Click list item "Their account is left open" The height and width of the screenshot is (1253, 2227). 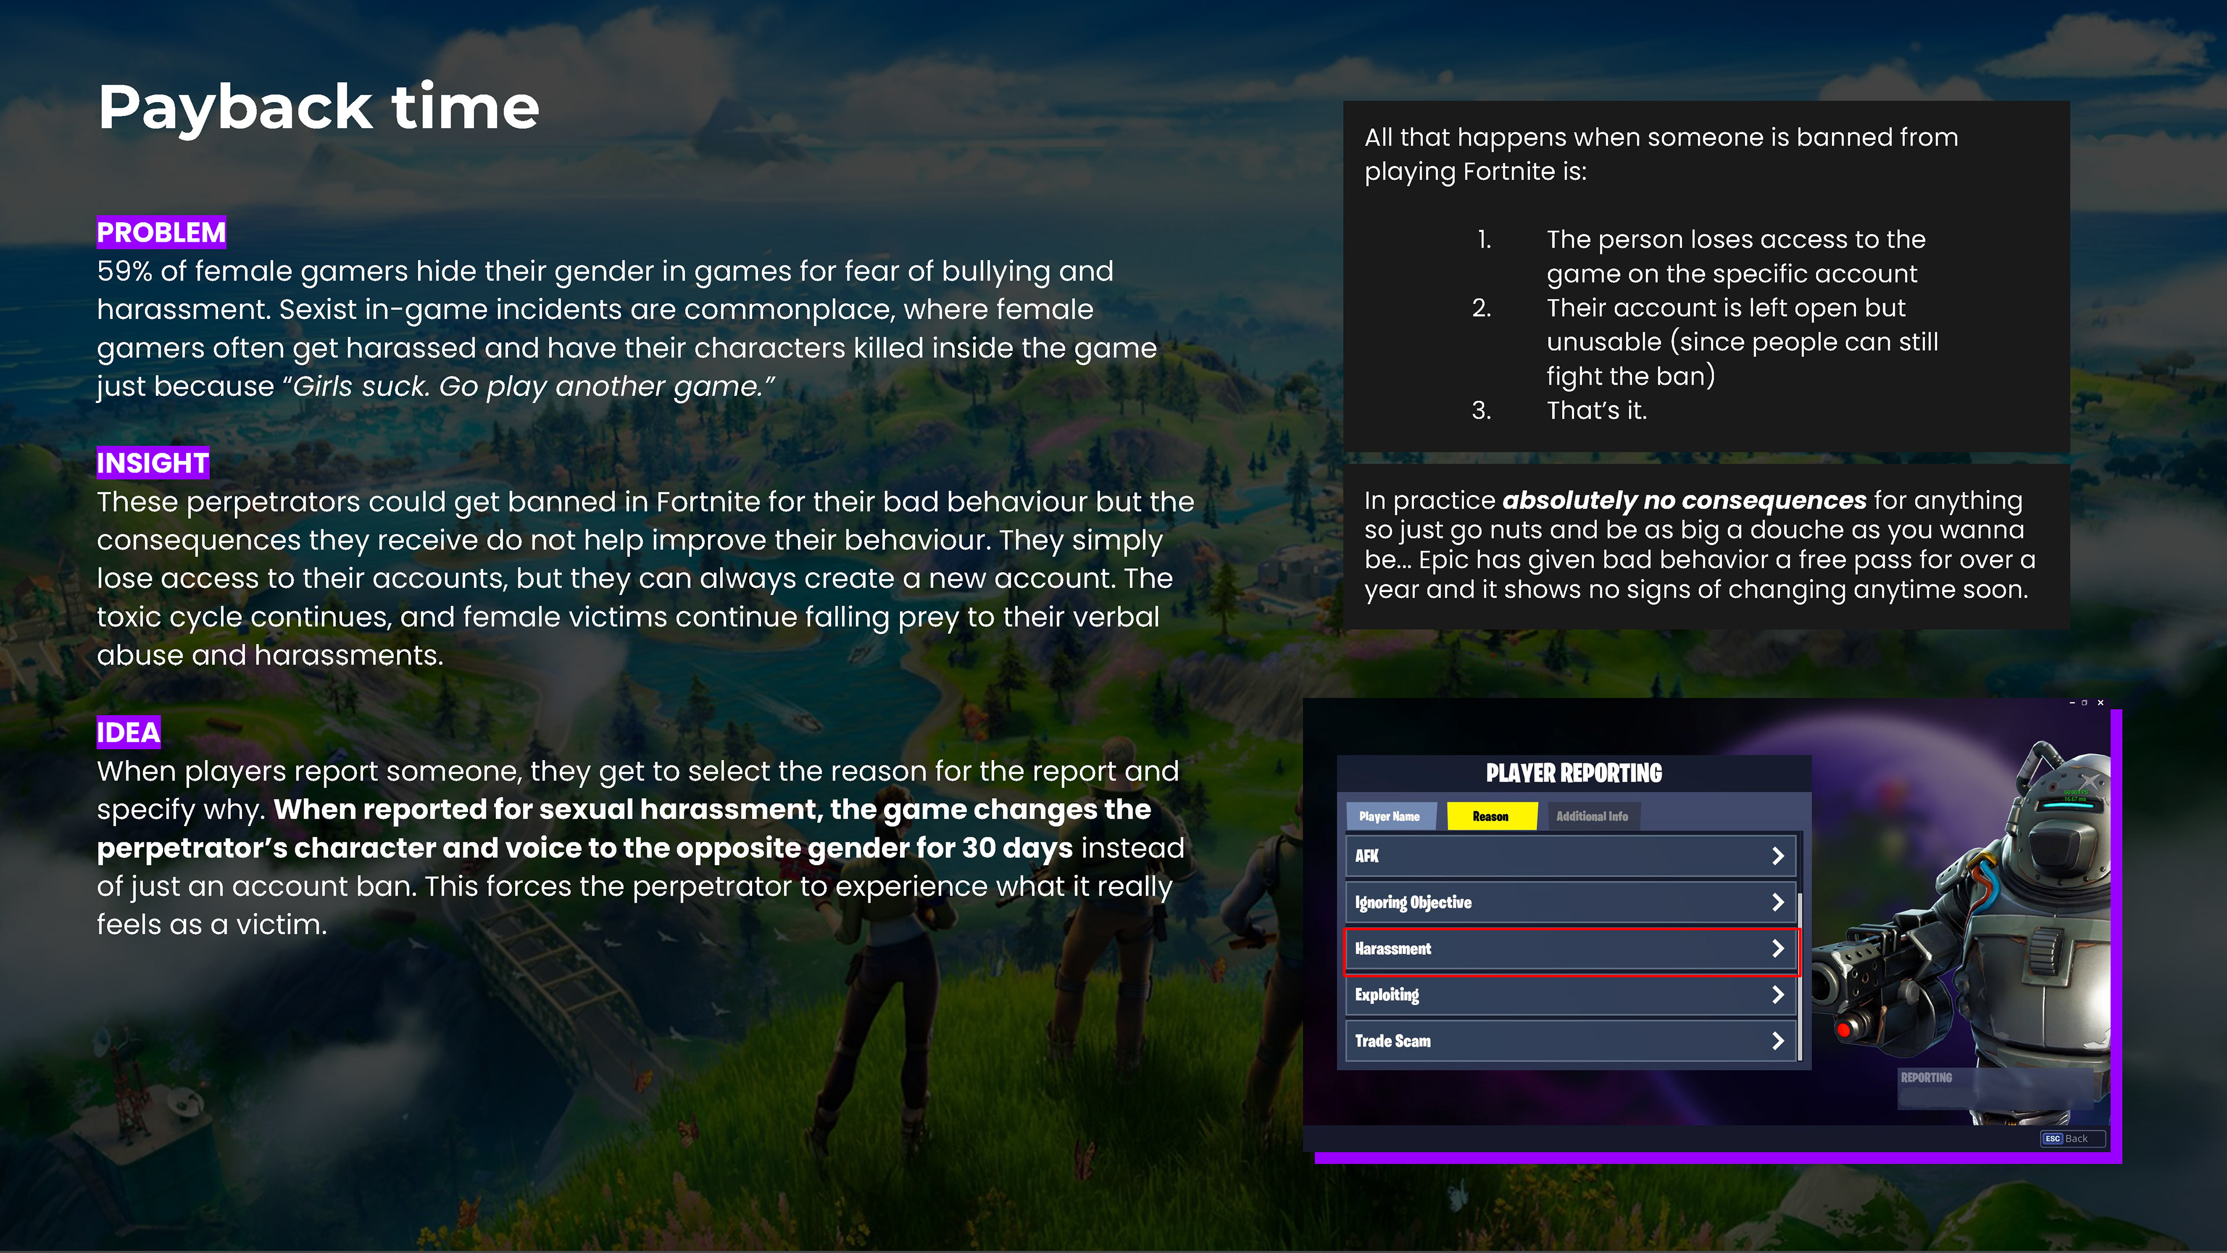pyautogui.click(x=1742, y=342)
